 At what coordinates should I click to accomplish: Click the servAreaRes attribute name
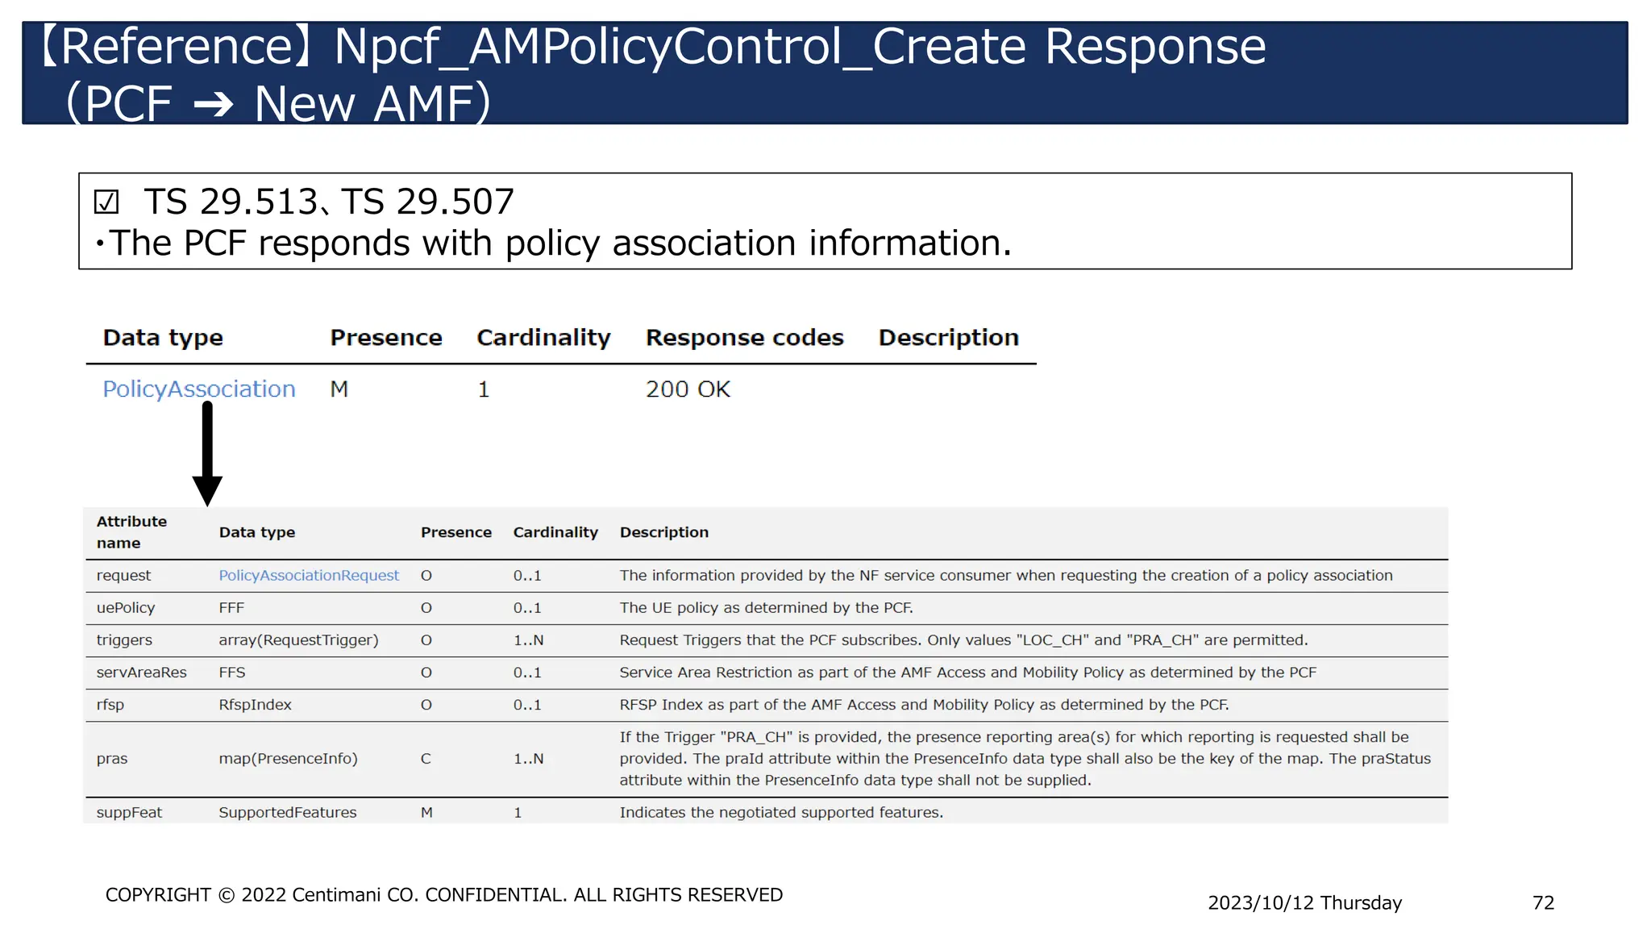coord(141,673)
